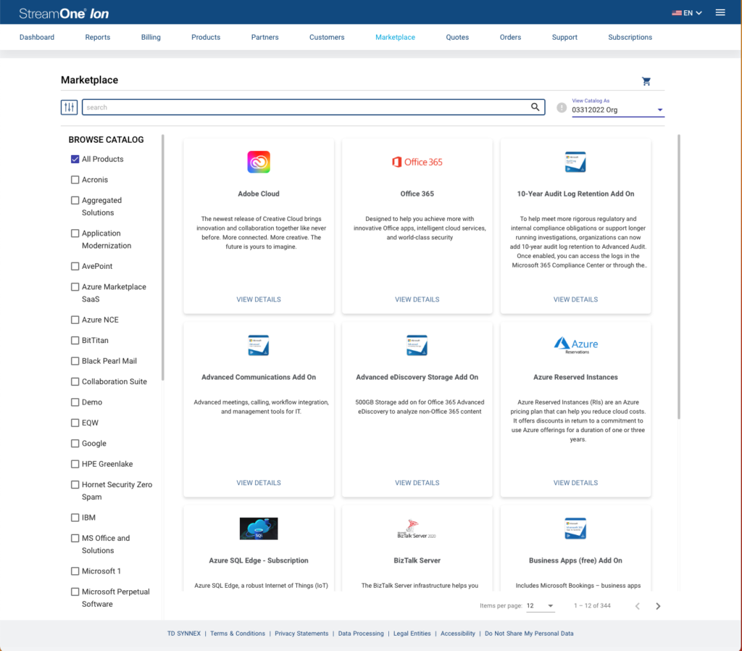The width and height of the screenshot is (742, 651).
Task: Open the Terms & Conditions link
Action: coord(238,634)
